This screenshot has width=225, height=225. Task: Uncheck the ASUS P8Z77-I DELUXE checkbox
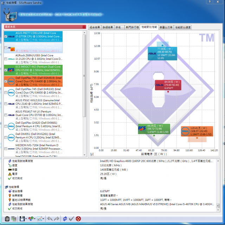pyautogui.click(x=6, y=37)
